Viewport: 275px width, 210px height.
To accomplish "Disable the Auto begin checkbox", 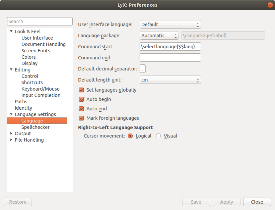I will point(81,99).
